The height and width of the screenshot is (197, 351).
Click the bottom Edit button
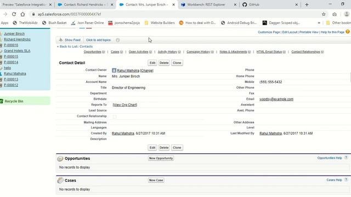[x=152, y=148]
